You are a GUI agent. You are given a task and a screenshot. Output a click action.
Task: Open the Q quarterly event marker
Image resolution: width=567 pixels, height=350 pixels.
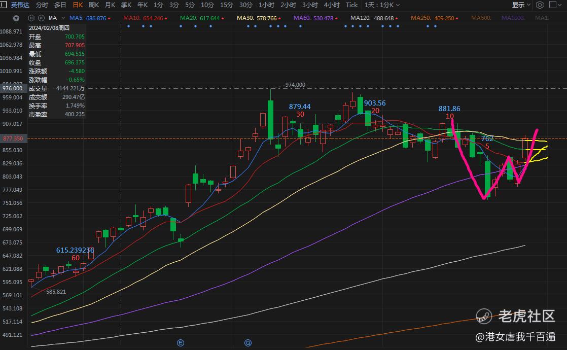coord(247,342)
